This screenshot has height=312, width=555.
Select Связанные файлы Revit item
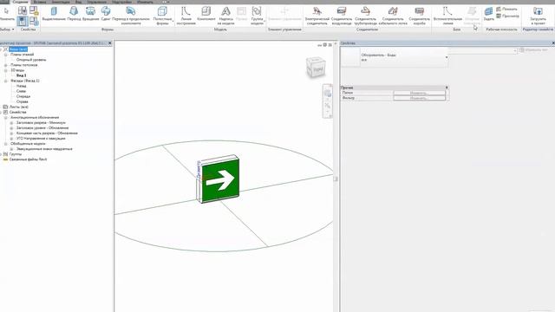[28, 159]
